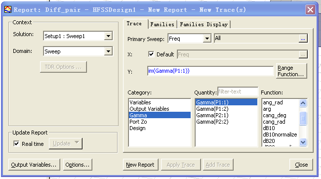Open the Domain dropdown showing Sweep
This screenshot has height=179, width=321.
[108, 51]
